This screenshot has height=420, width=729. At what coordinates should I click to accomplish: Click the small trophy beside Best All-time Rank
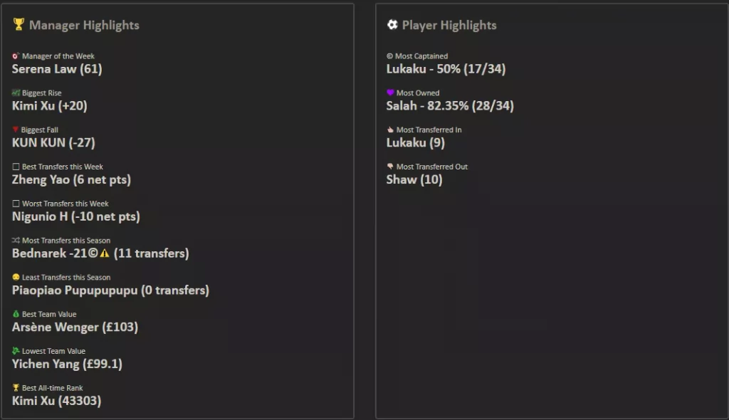click(x=16, y=388)
